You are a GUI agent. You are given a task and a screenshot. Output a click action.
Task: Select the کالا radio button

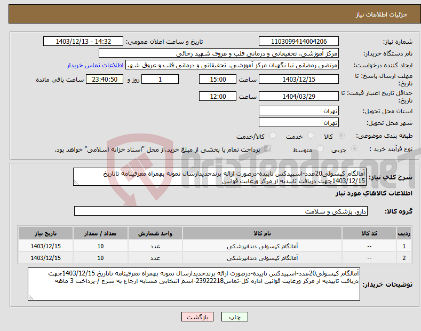tap(341, 136)
